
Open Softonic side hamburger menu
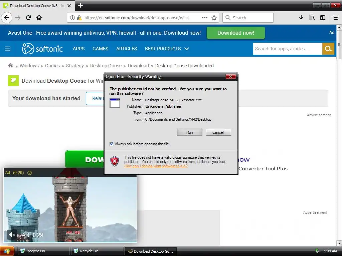click(8, 49)
